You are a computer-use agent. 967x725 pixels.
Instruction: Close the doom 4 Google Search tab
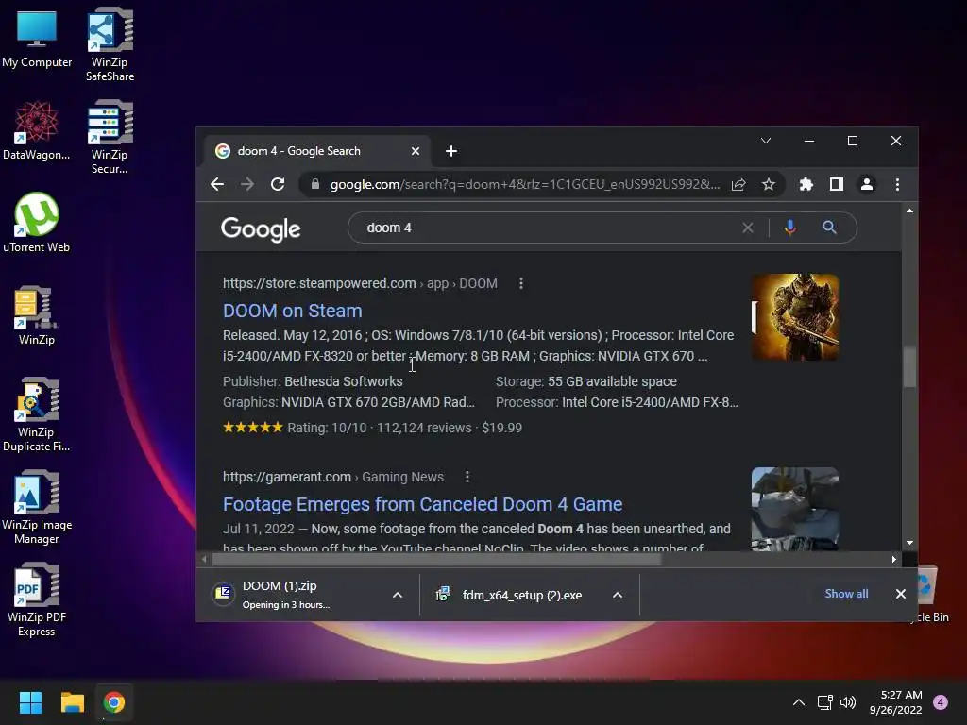coord(416,151)
